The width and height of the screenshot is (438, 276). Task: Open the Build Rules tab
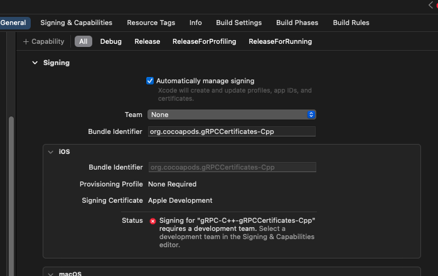tap(351, 23)
